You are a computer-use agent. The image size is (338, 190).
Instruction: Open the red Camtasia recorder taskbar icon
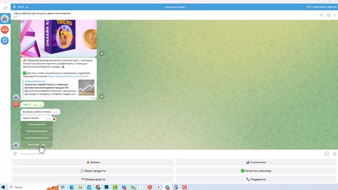184,187
